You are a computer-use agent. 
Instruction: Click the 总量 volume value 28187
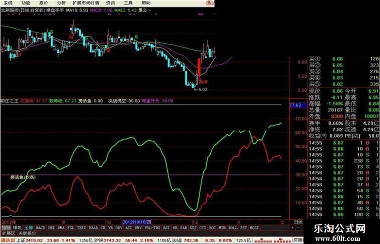pos(335,110)
